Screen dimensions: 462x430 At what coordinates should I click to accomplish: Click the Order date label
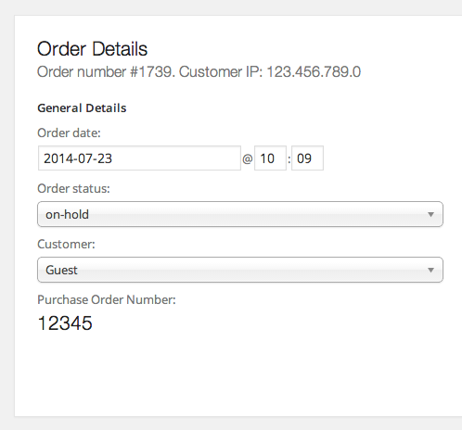69,133
